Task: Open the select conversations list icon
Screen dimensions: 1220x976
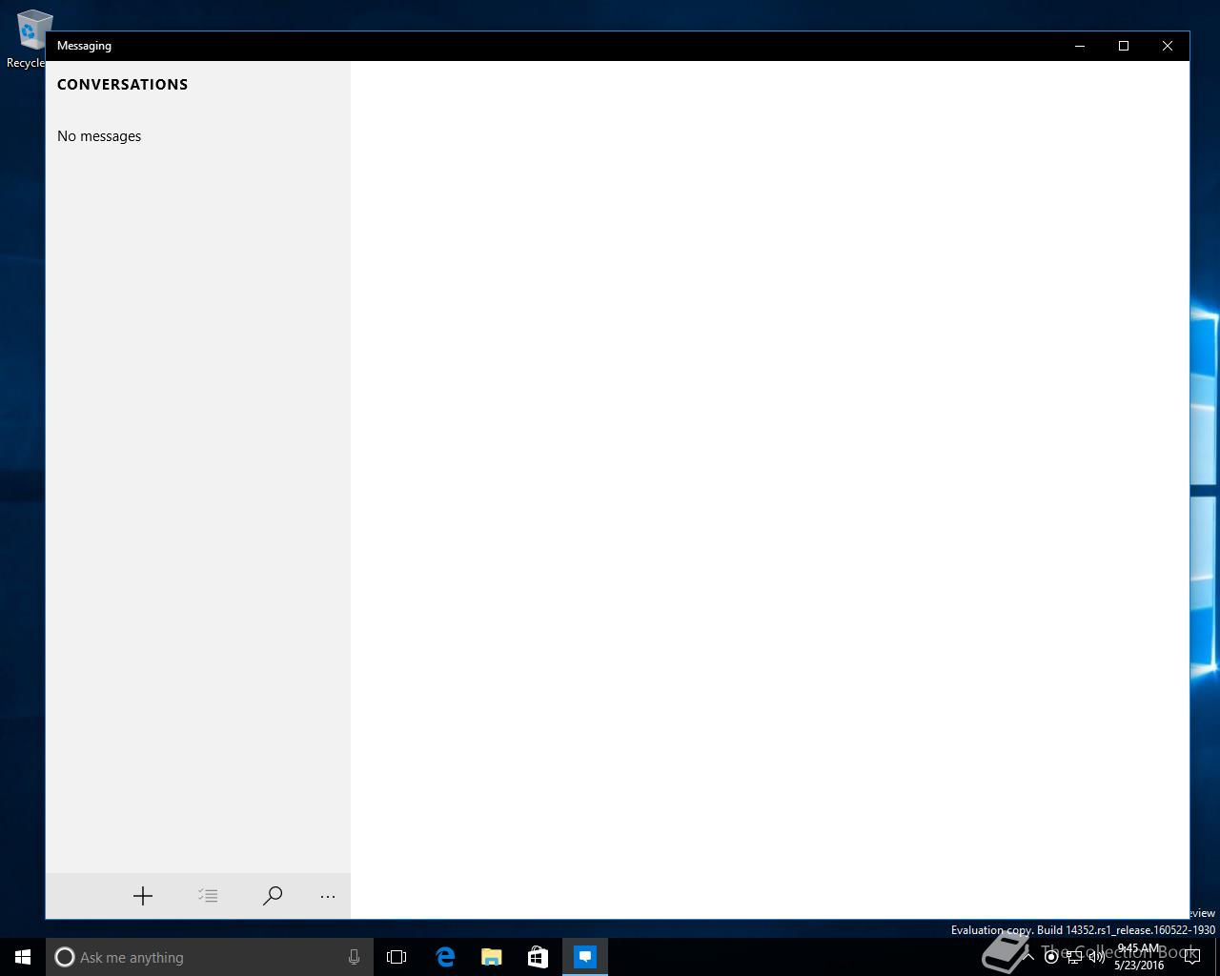Action: point(208,896)
